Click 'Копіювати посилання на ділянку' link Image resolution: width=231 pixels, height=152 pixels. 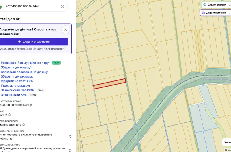coord(24,72)
